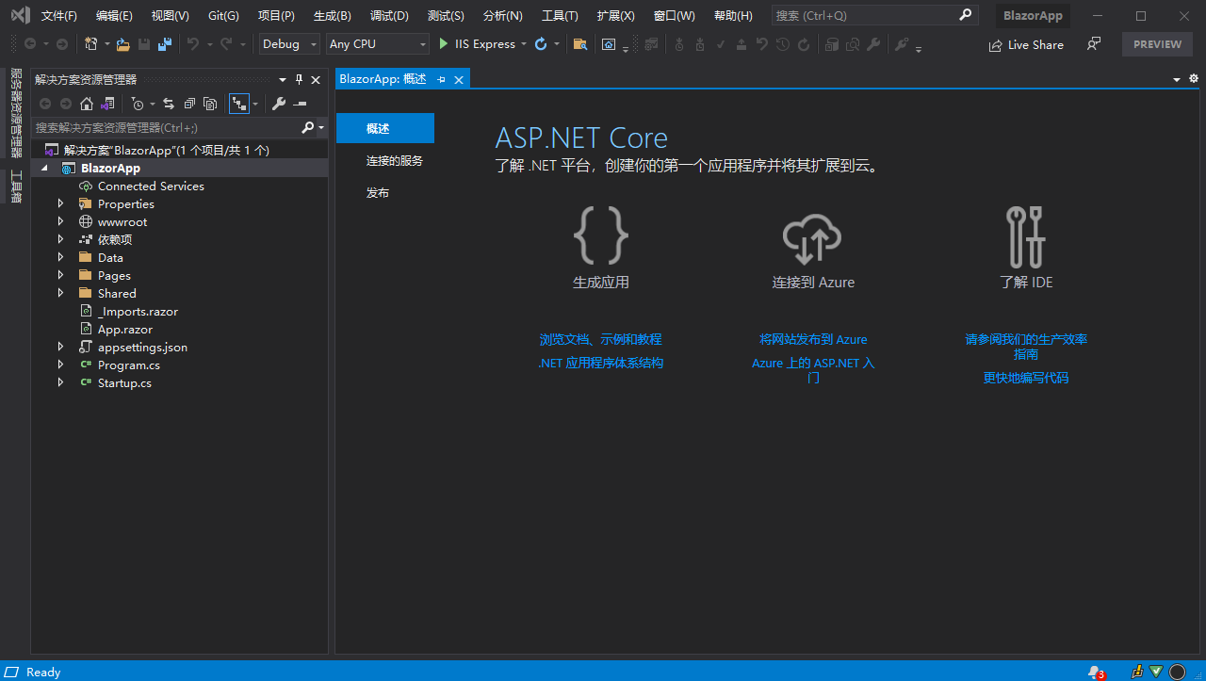This screenshot has height=681, width=1206.
Task: Expand the Pages folder
Action: 61,275
